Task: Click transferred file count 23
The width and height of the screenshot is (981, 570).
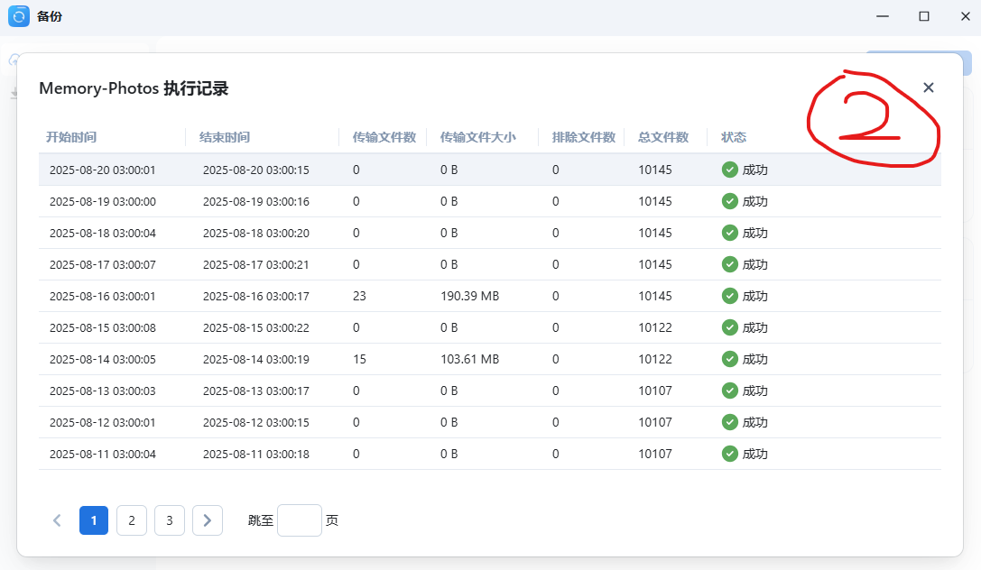Action: [x=359, y=296]
